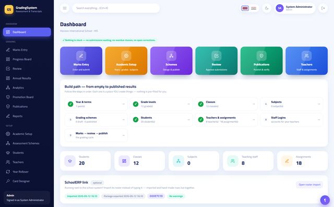Click green checkmark beside Year & terms
Viewport: 334px width, 207px height.
point(70,104)
